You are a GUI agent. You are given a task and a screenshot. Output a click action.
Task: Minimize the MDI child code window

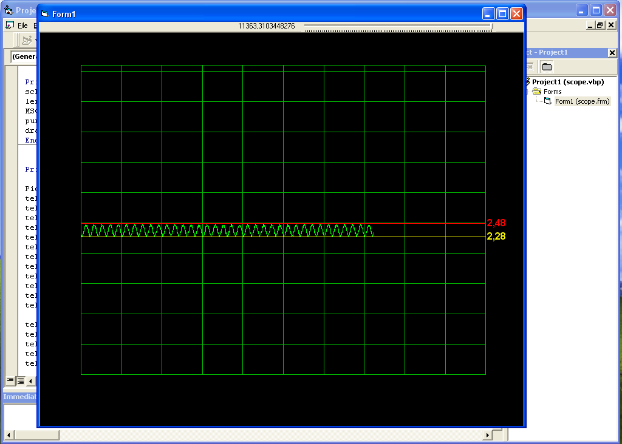click(x=590, y=25)
